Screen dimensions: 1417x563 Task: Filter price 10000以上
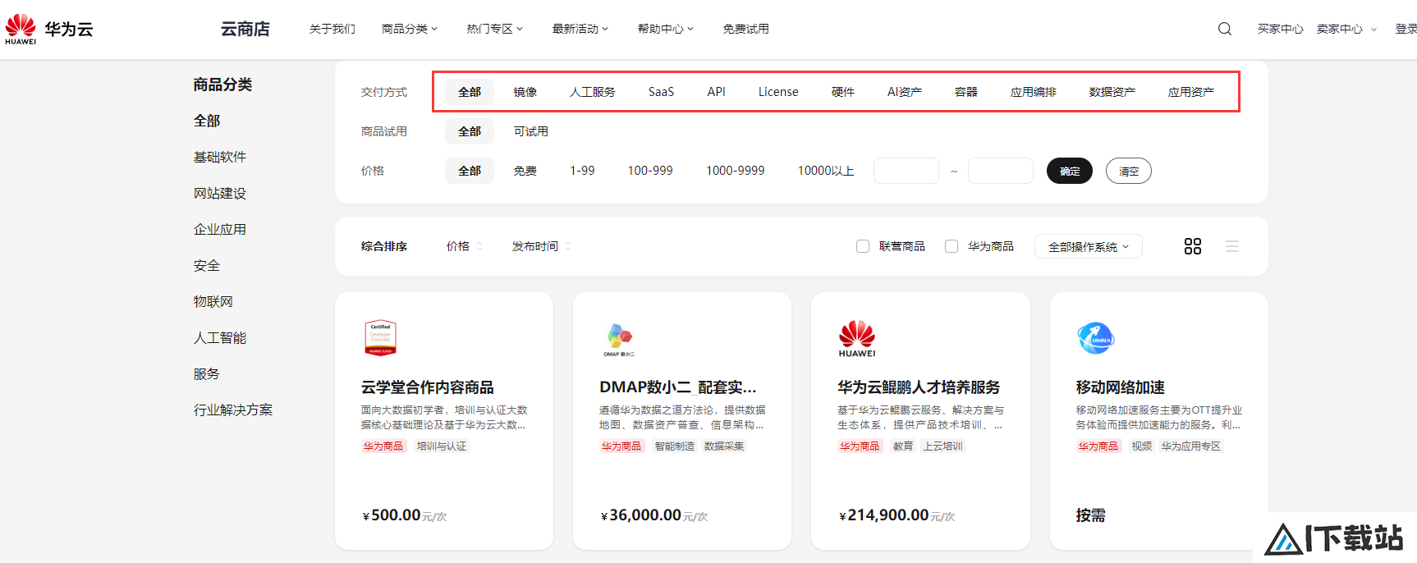pos(826,171)
